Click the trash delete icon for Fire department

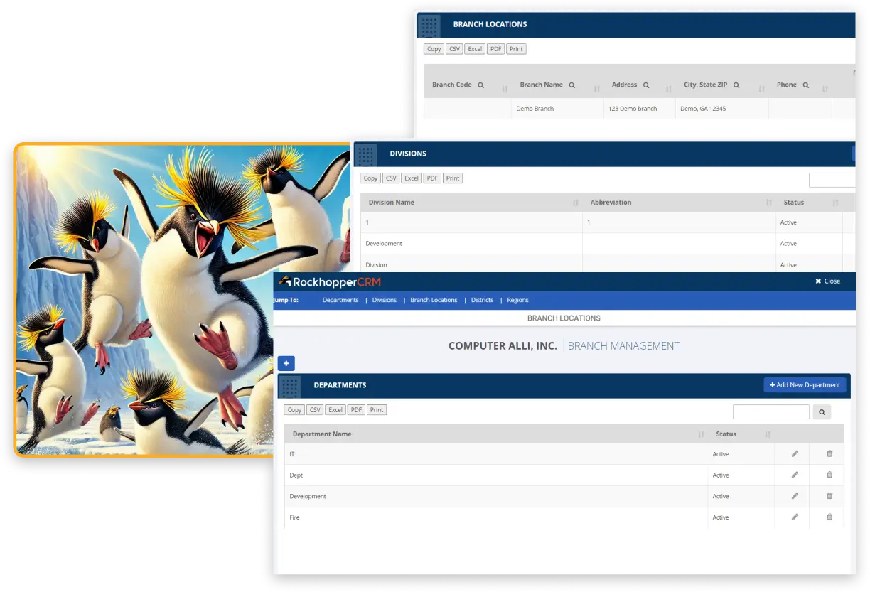pos(829,517)
